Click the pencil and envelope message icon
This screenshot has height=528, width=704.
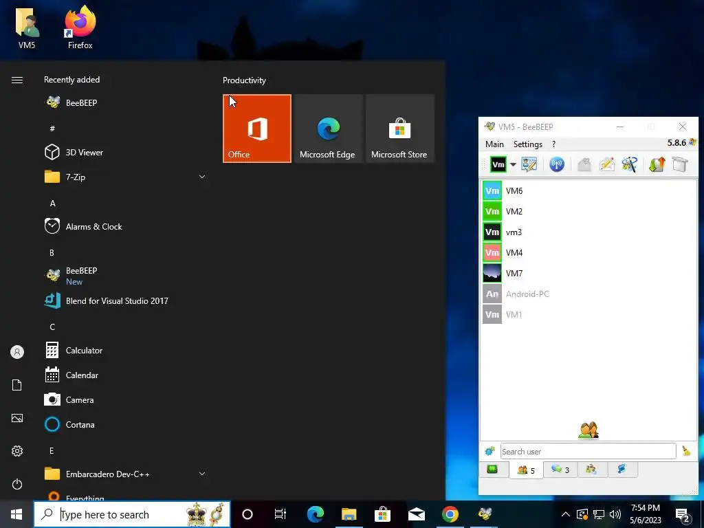[x=606, y=164]
